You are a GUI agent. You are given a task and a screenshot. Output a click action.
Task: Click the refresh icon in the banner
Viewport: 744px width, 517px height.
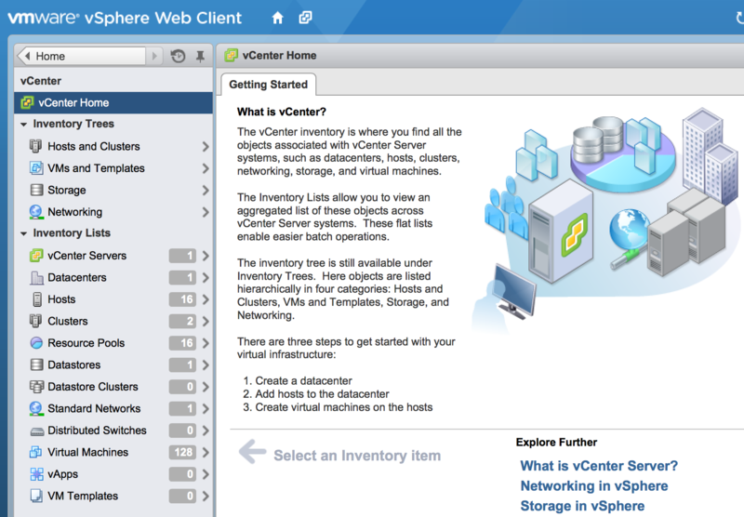tap(739, 18)
